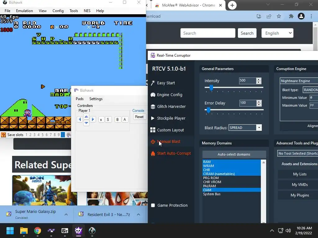Select PALRAM memory domain

(x=232, y=186)
